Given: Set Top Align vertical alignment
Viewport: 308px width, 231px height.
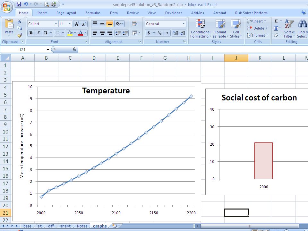Looking at the screenshot, I should click(x=95, y=24).
